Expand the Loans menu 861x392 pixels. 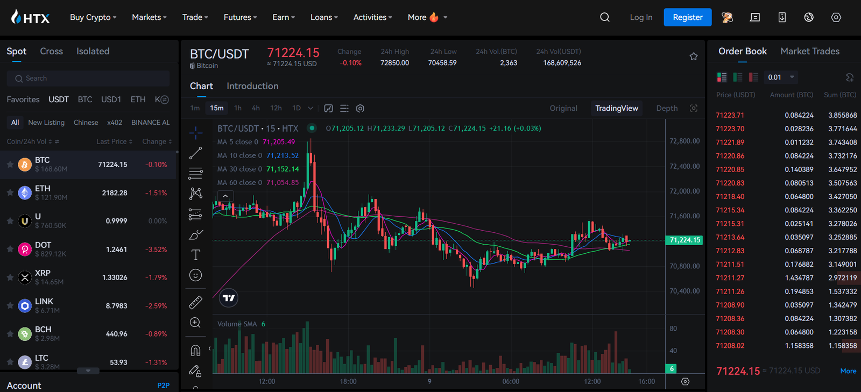tap(324, 17)
